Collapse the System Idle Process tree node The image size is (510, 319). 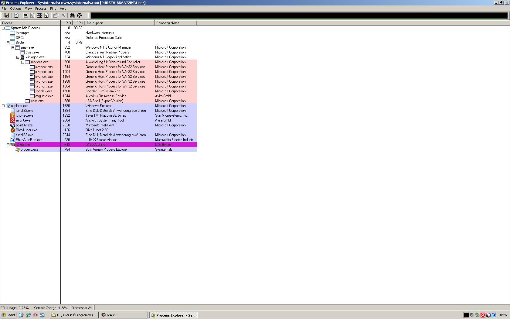(3, 28)
